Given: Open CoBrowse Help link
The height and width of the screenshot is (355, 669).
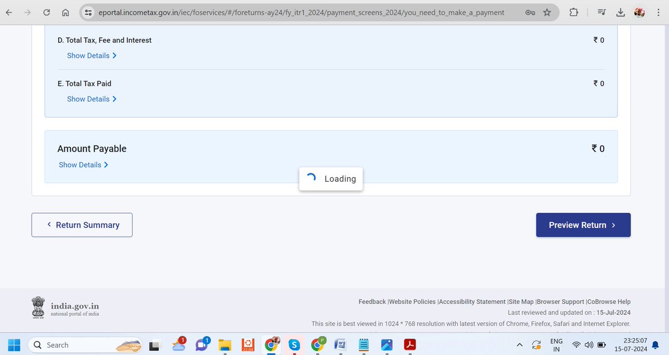Looking at the screenshot, I should (x=609, y=301).
